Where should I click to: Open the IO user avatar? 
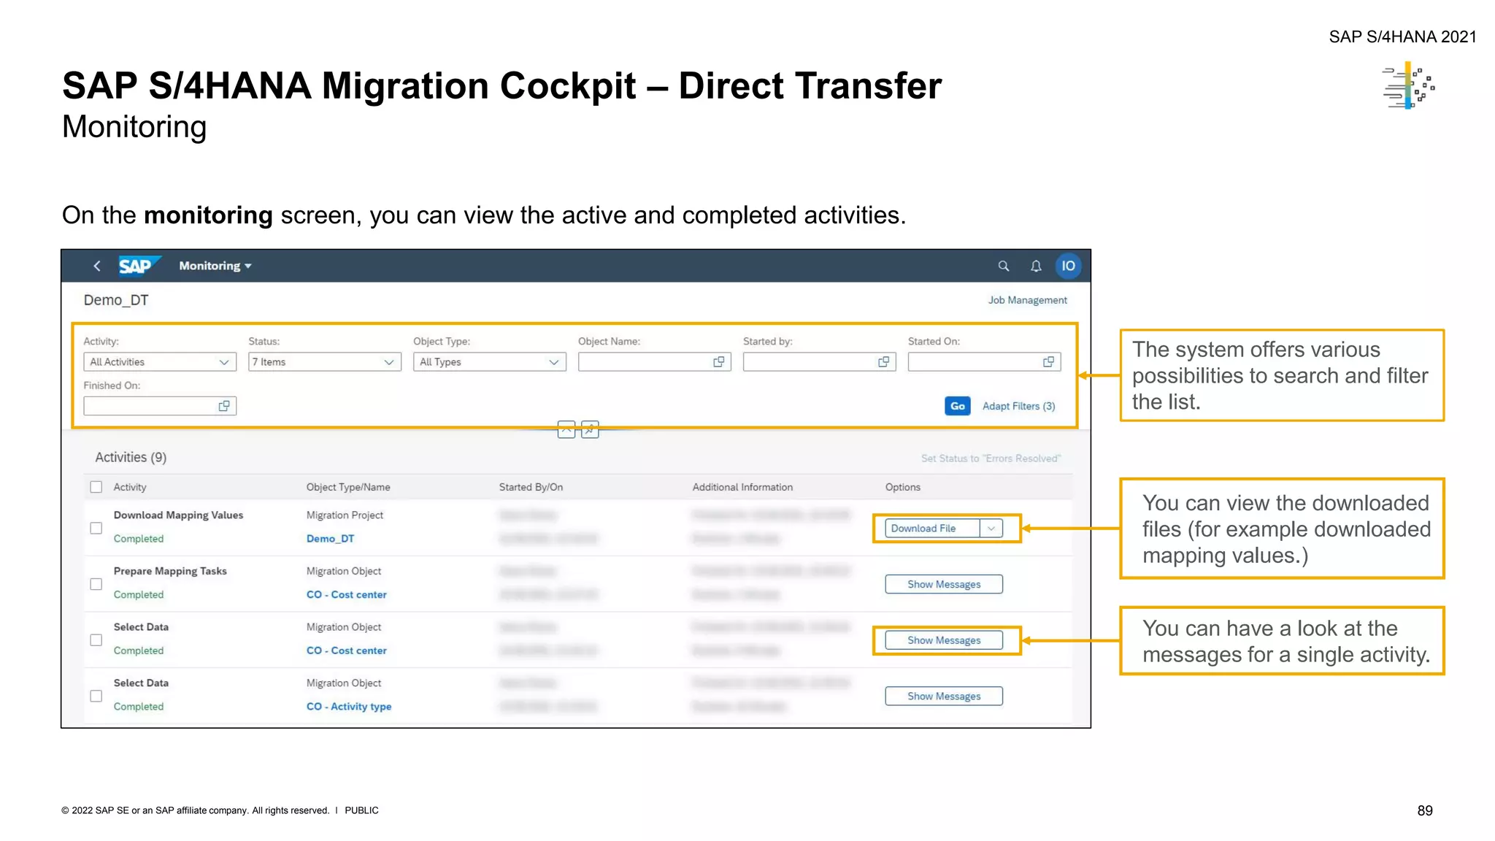[x=1068, y=266]
